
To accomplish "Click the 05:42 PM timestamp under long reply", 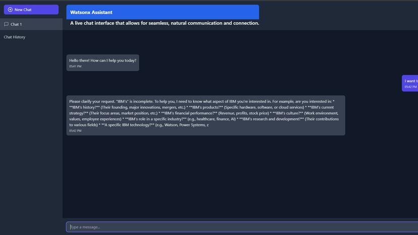I will [75, 131].
